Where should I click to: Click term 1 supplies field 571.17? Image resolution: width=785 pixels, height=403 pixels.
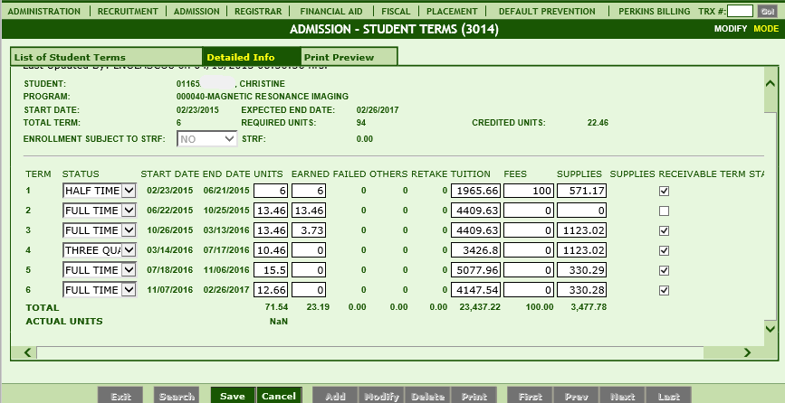[582, 191]
